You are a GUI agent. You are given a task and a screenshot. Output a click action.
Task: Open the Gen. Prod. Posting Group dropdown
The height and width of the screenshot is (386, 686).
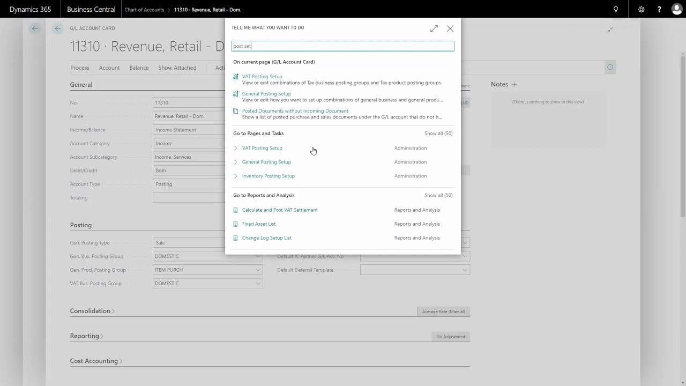[x=258, y=270]
